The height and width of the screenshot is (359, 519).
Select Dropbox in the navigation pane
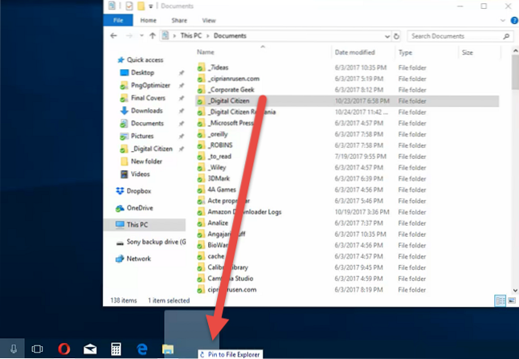coord(139,190)
